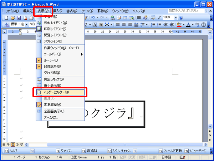Click the Character Border icon

[95, 25]
